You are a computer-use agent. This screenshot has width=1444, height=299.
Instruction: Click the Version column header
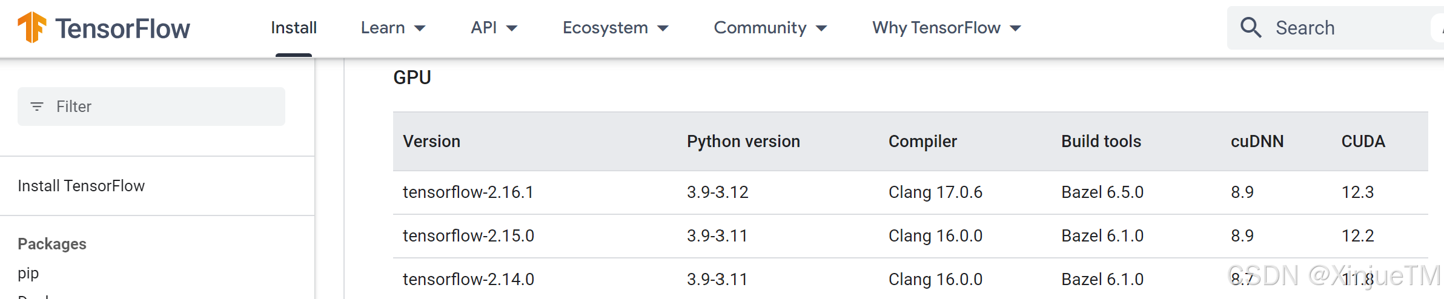pos(432,142)
